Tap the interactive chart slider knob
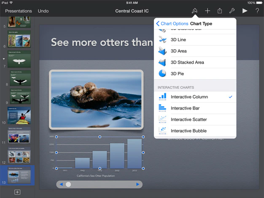The image size is (264, 198). point(68,185)
